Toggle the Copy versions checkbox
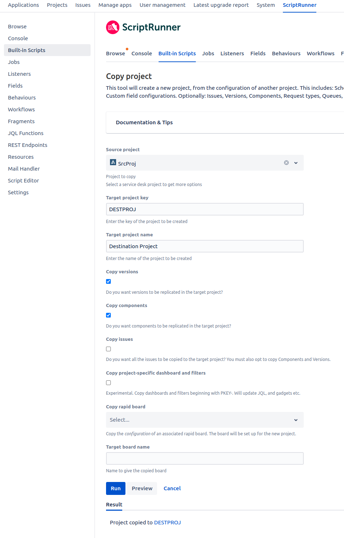This screenshot has height=538, width=344. [x=109, y=282]
